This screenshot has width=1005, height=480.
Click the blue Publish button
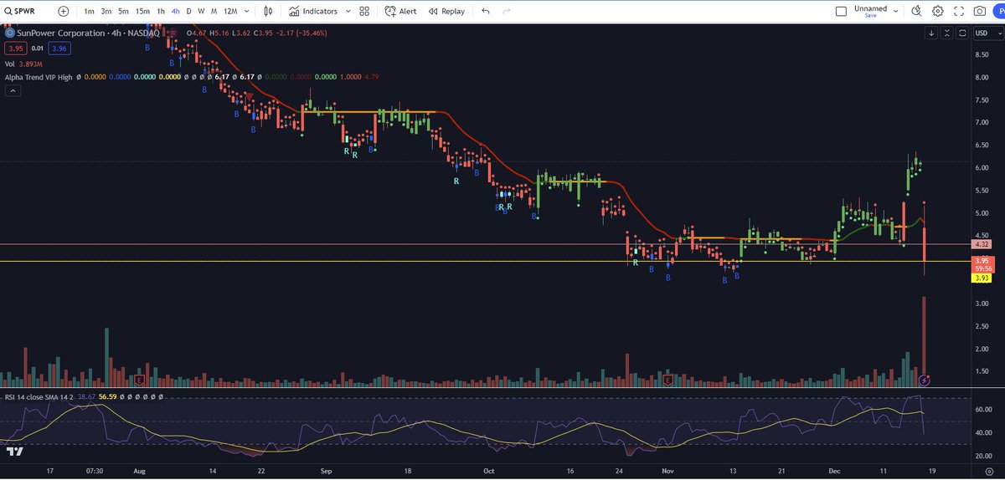pos(999,12)
